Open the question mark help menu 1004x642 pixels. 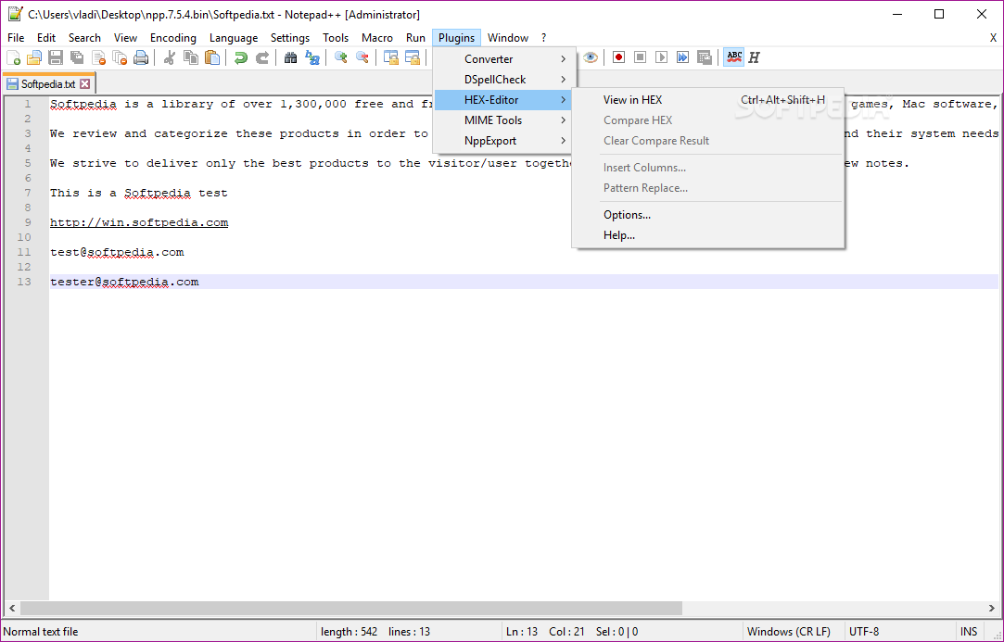543,38
